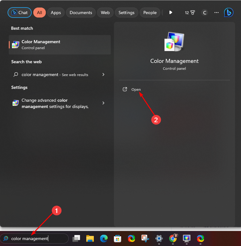Open Google Chrome from the taskbar
The image size is (241, 246).
click(x=173, y=239)
